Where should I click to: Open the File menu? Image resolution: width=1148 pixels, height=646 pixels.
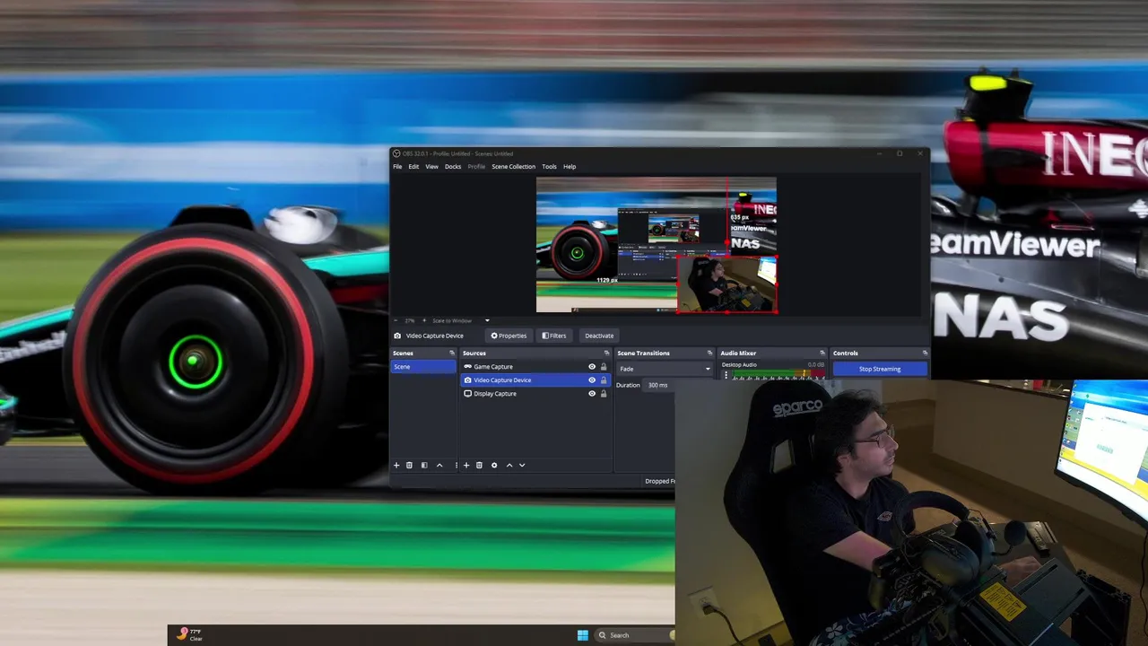tap(397, 166)
